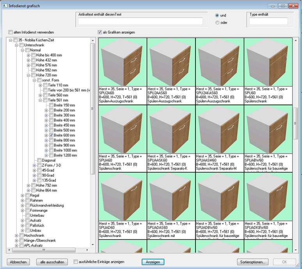
Task: Click the SPUABW60 cabinet image
Action: [268, 129]
